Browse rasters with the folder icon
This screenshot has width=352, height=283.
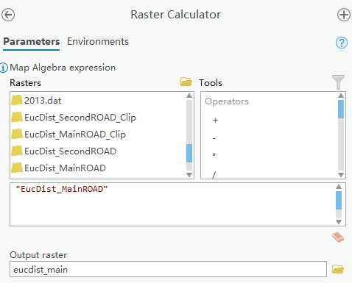click(186, 82)
